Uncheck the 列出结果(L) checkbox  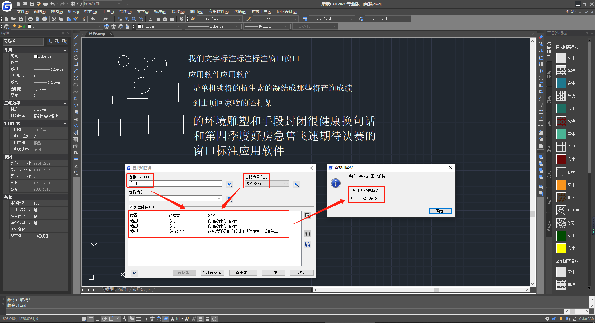[x=130, y=207]
